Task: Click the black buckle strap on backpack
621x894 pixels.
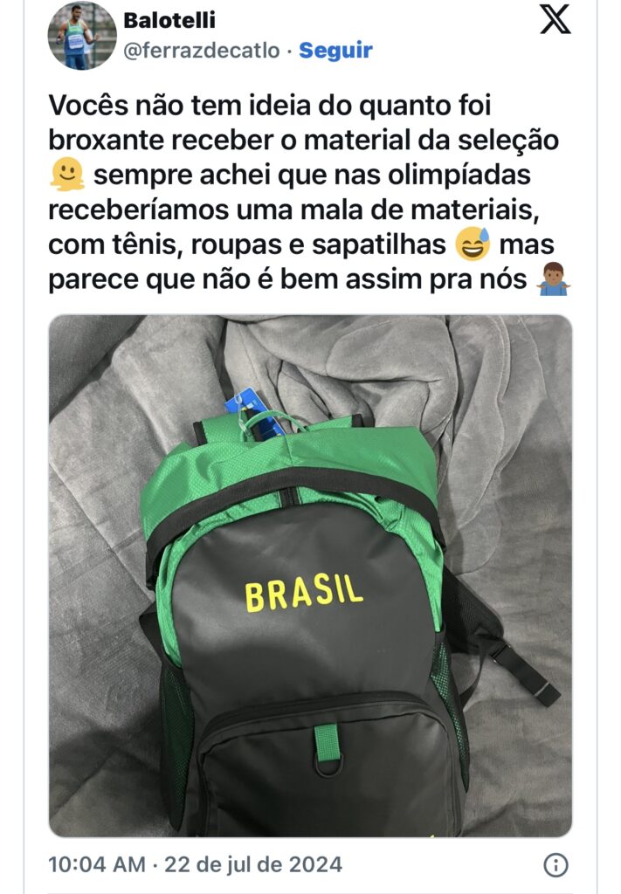Action: pyautogui.click(x=525, y=673)
